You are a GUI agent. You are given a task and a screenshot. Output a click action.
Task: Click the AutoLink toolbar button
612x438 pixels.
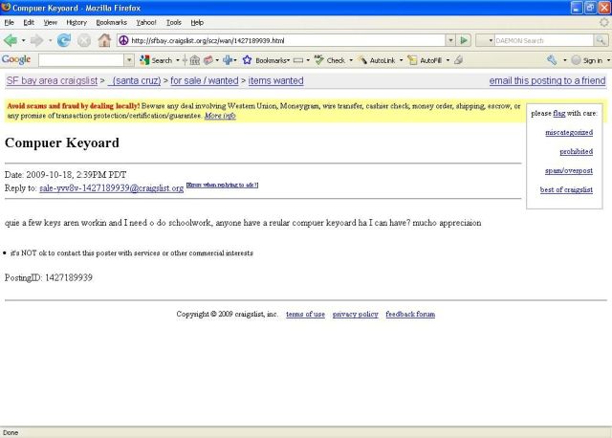379,60
